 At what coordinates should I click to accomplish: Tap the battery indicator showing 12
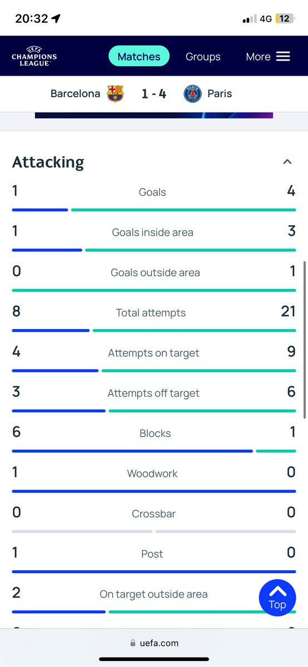point(284,18)
